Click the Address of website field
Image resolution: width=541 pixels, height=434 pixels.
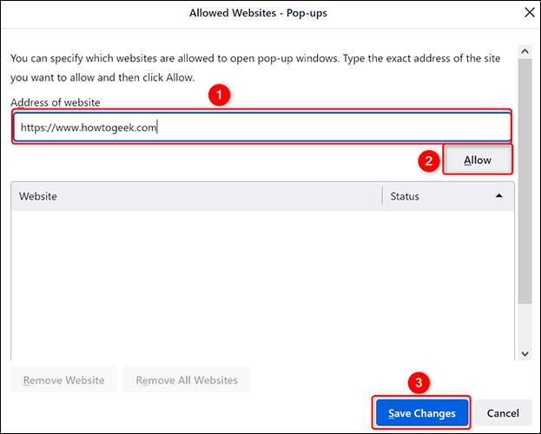(262, 127)
